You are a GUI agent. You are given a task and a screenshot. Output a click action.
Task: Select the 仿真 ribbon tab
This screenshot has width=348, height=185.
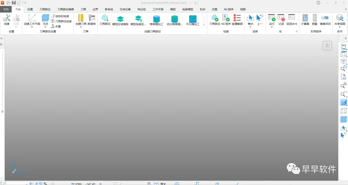coord(214,9)
